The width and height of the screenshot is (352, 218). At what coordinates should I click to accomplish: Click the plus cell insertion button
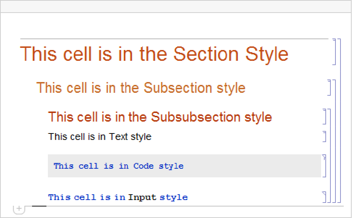(x=19, y=209)
